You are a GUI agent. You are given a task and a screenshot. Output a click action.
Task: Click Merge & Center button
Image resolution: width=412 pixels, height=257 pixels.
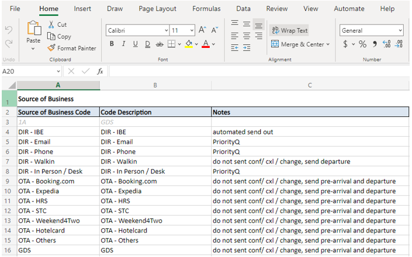pos(297,44)
